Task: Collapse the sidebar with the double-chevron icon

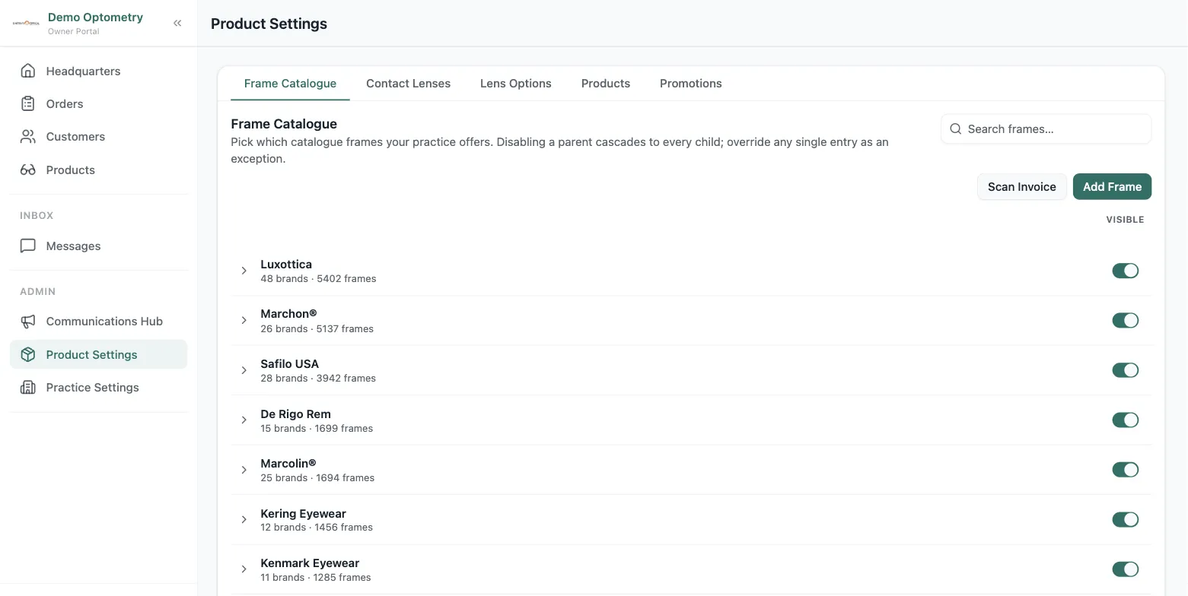Action: pyautogui.click(x=177, y=23)
